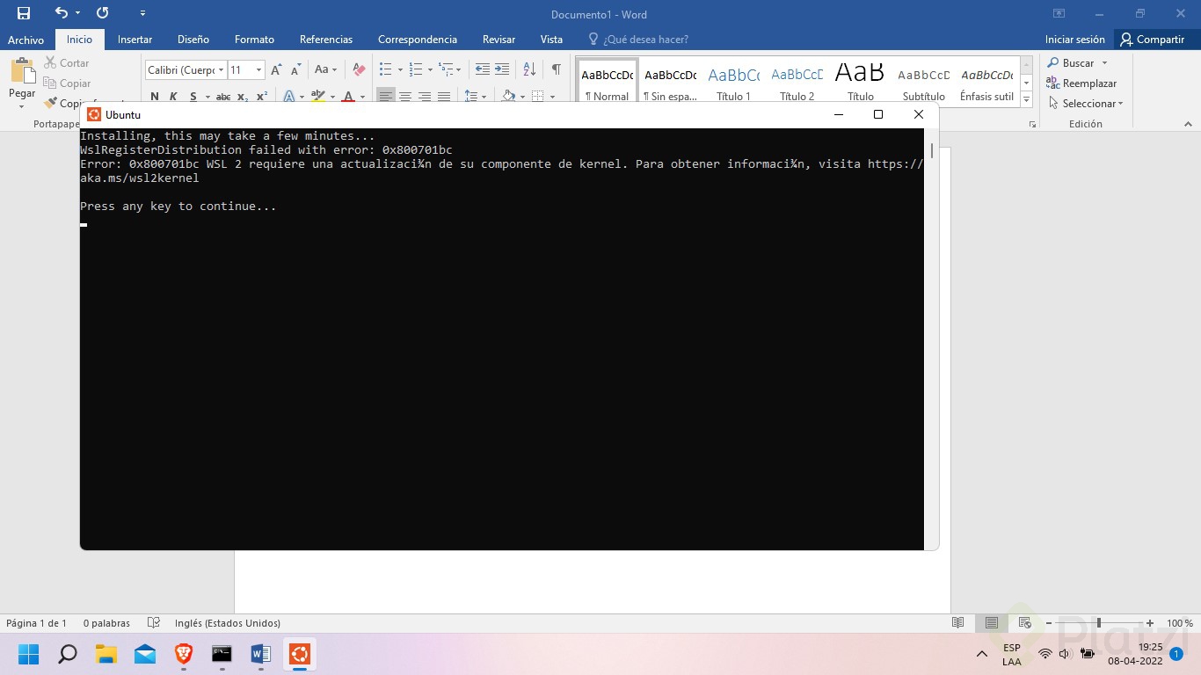Apply the Título 1 style

point(733,83)
